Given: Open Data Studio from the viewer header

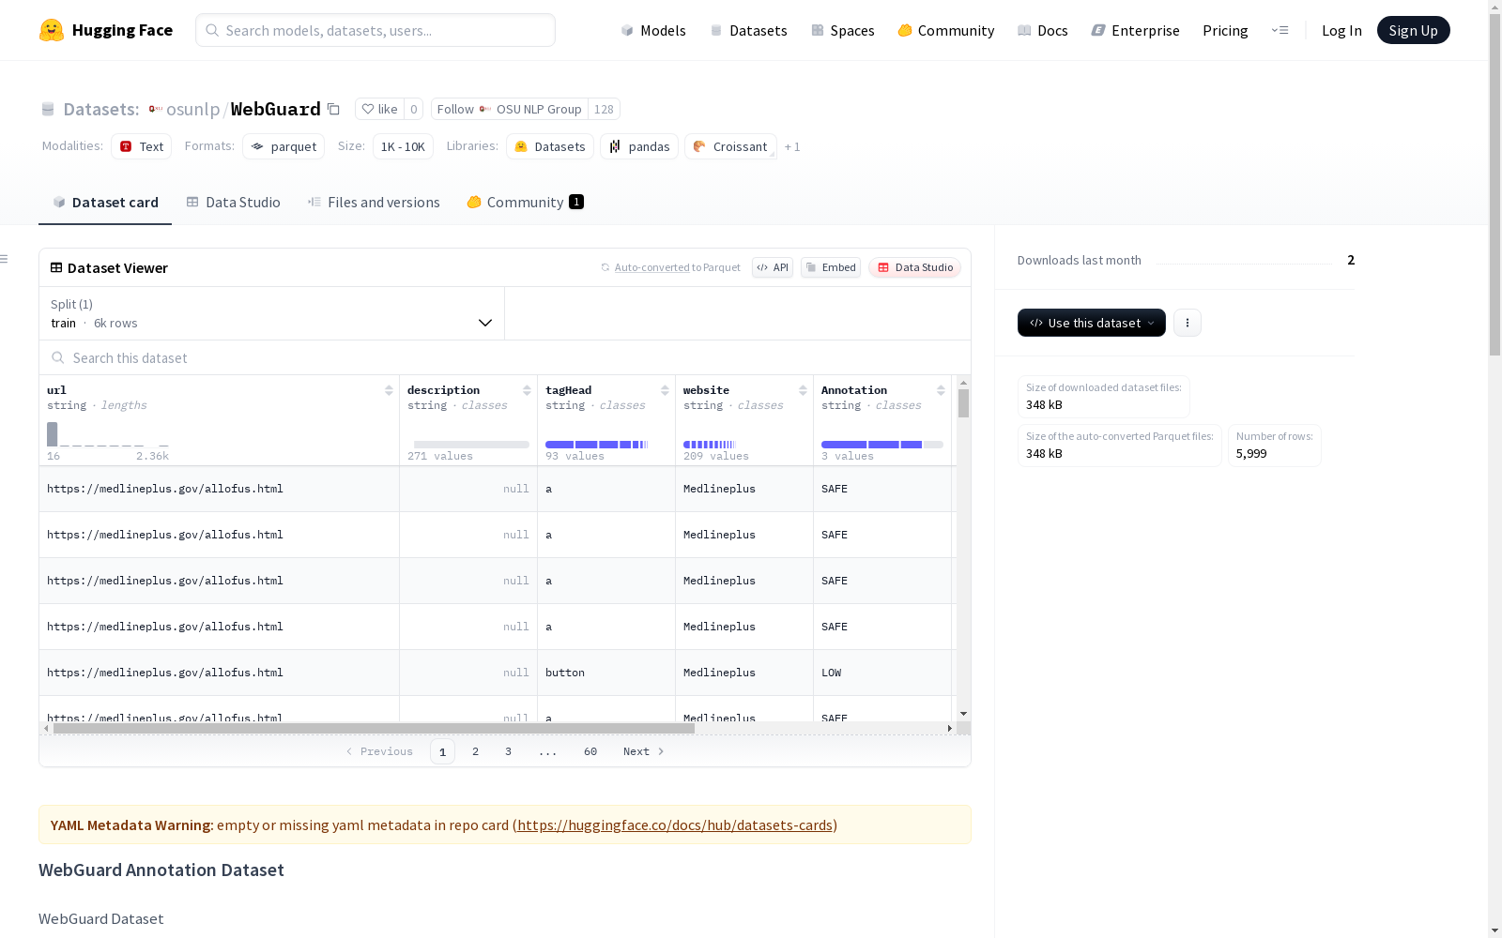Looking at the screenshot, I should pos(914,267).
